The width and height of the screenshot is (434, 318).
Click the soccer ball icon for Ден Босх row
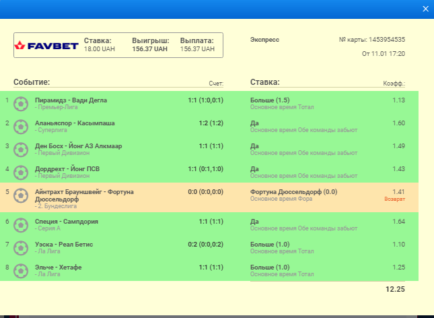(x=22, y=149)
